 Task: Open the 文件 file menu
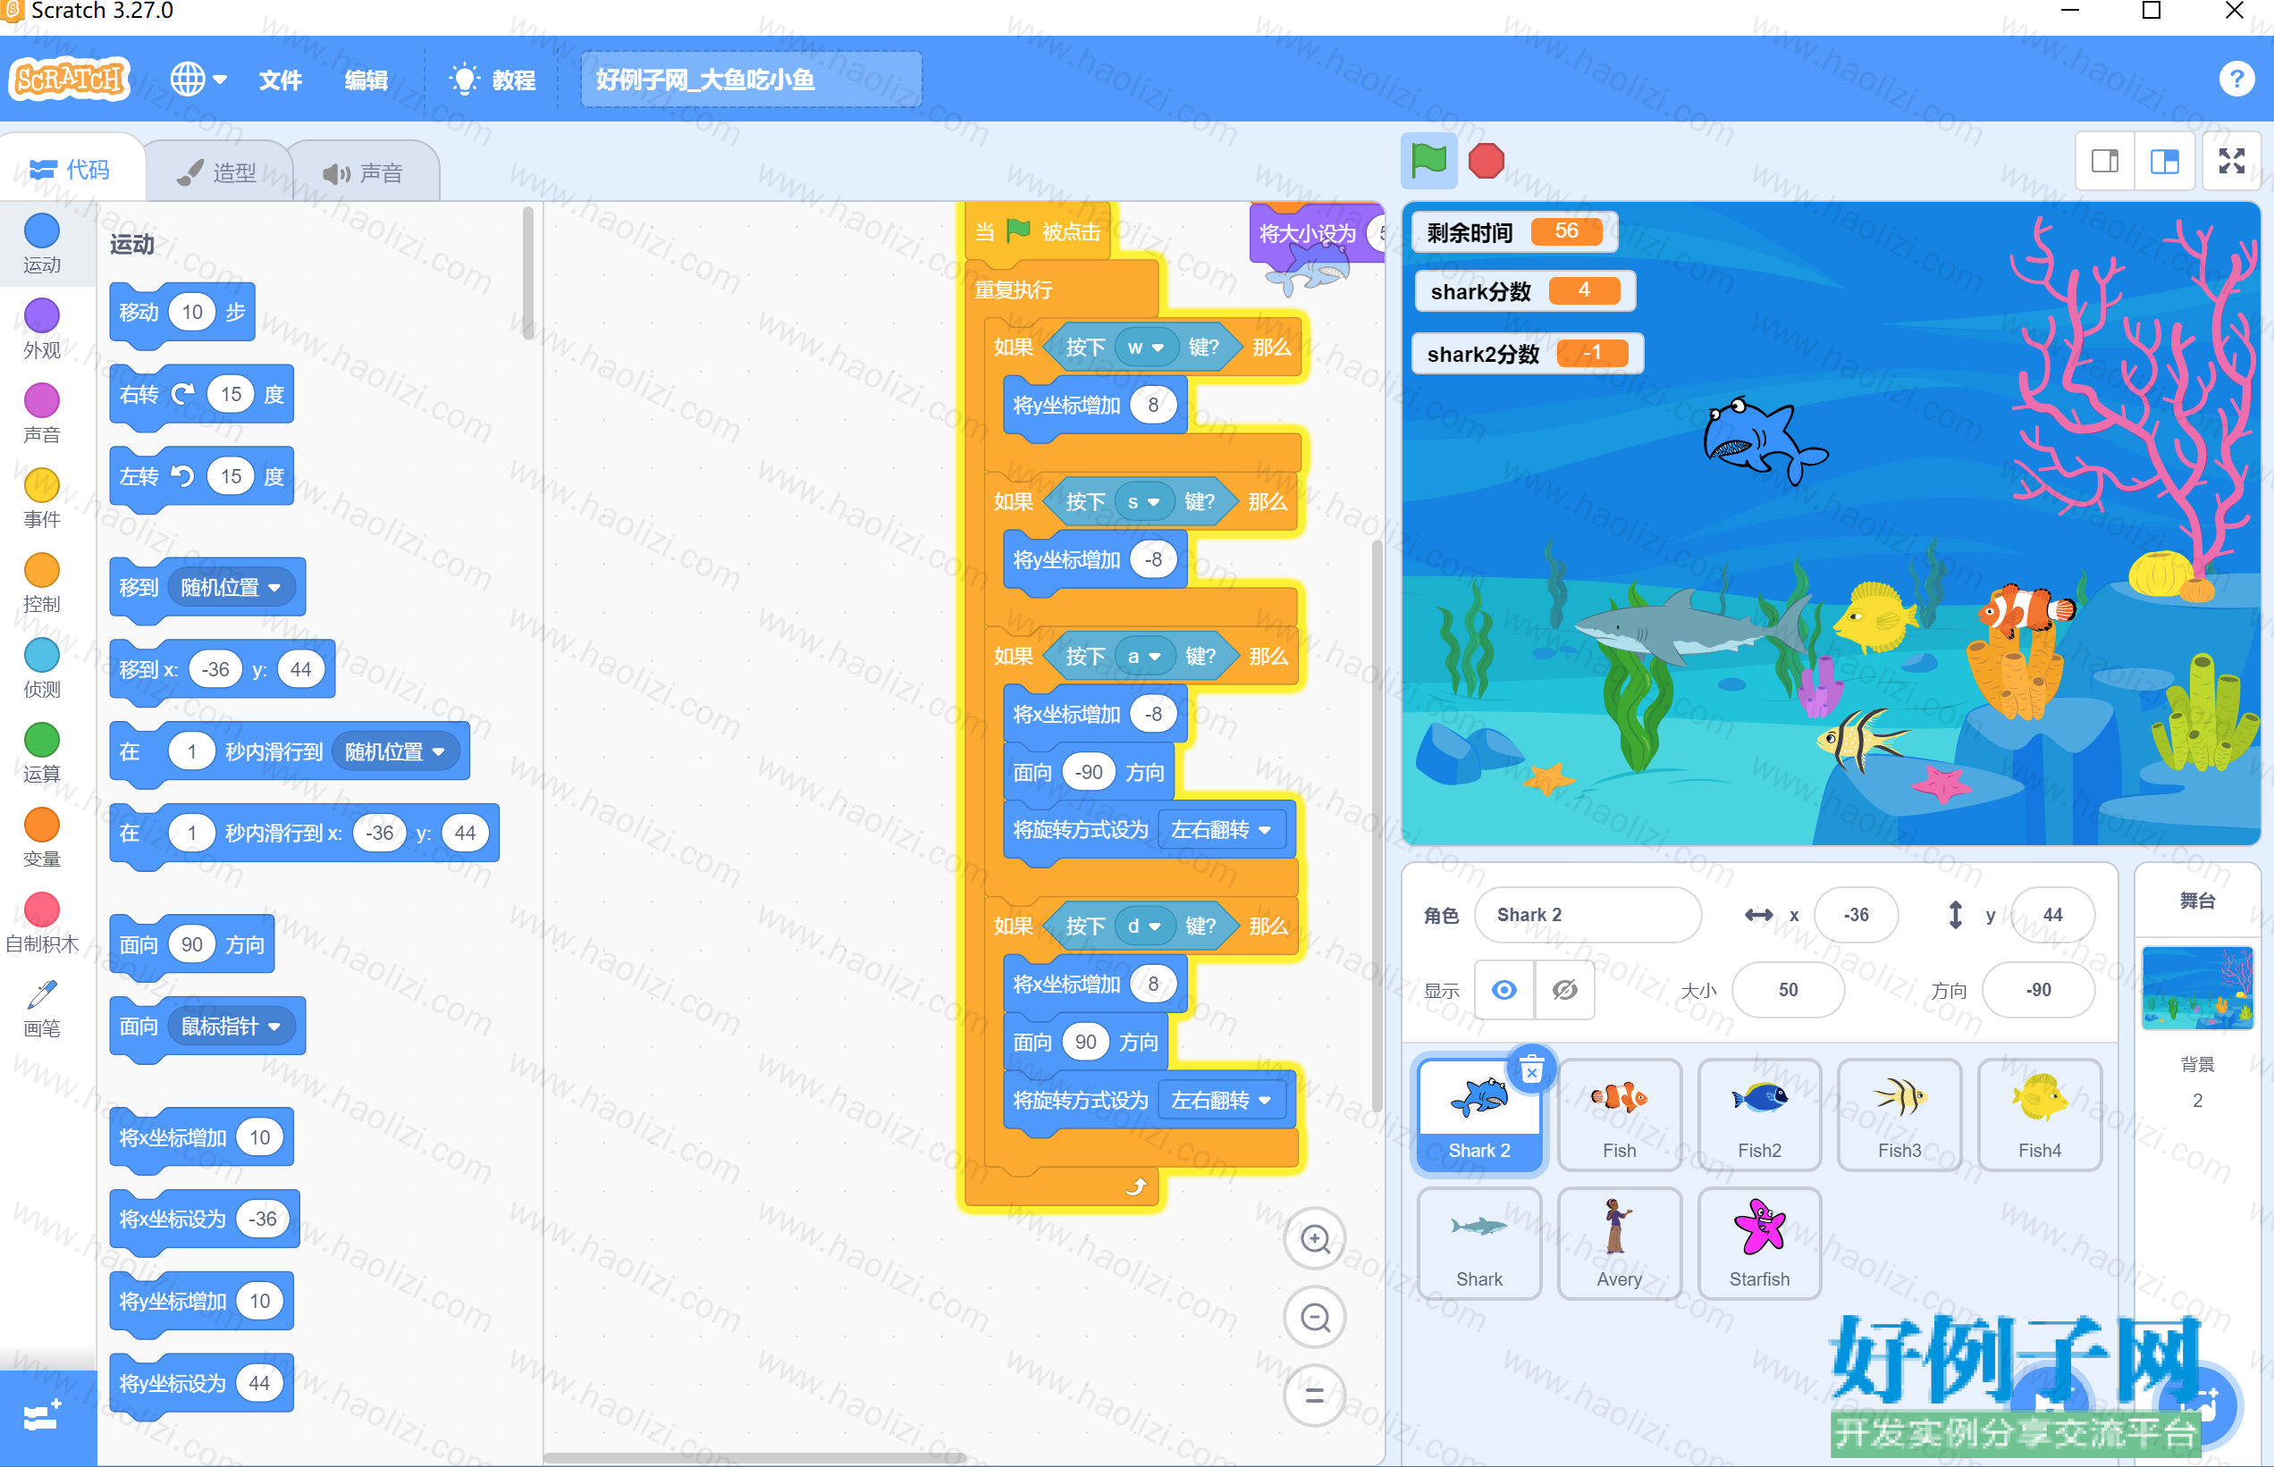pyautogui.click(x=280, y=79)
